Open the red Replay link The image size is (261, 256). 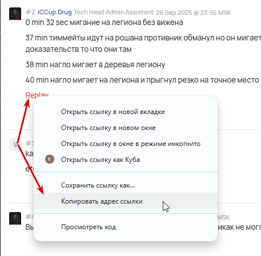[x=37, y=95]
